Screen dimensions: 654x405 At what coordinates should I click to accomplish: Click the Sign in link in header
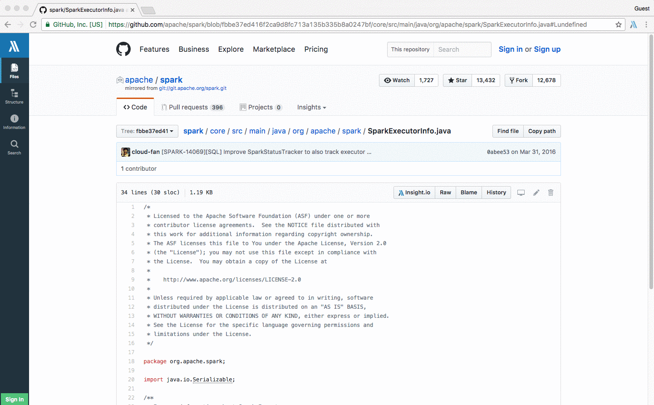tap(511, 49)
